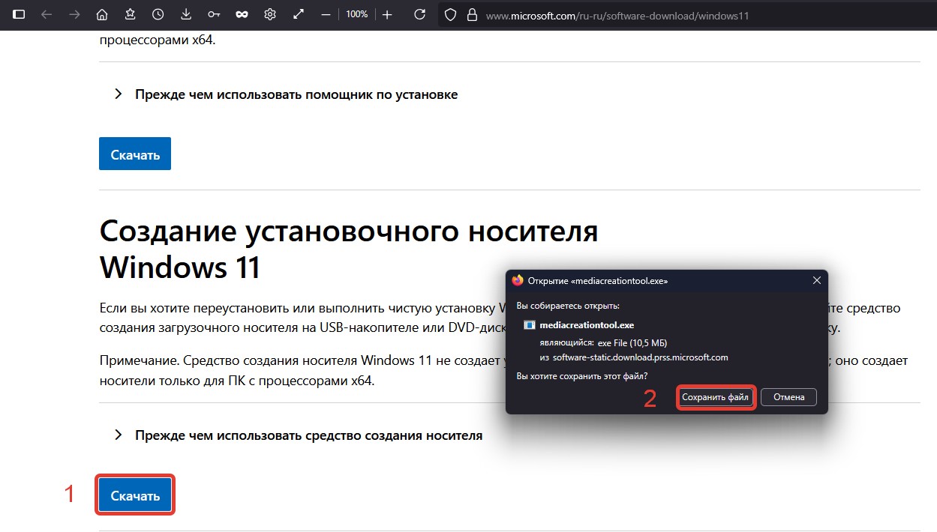Zoom out with the minus button
This screenshot has width=937, height=532.
[326, 14]
